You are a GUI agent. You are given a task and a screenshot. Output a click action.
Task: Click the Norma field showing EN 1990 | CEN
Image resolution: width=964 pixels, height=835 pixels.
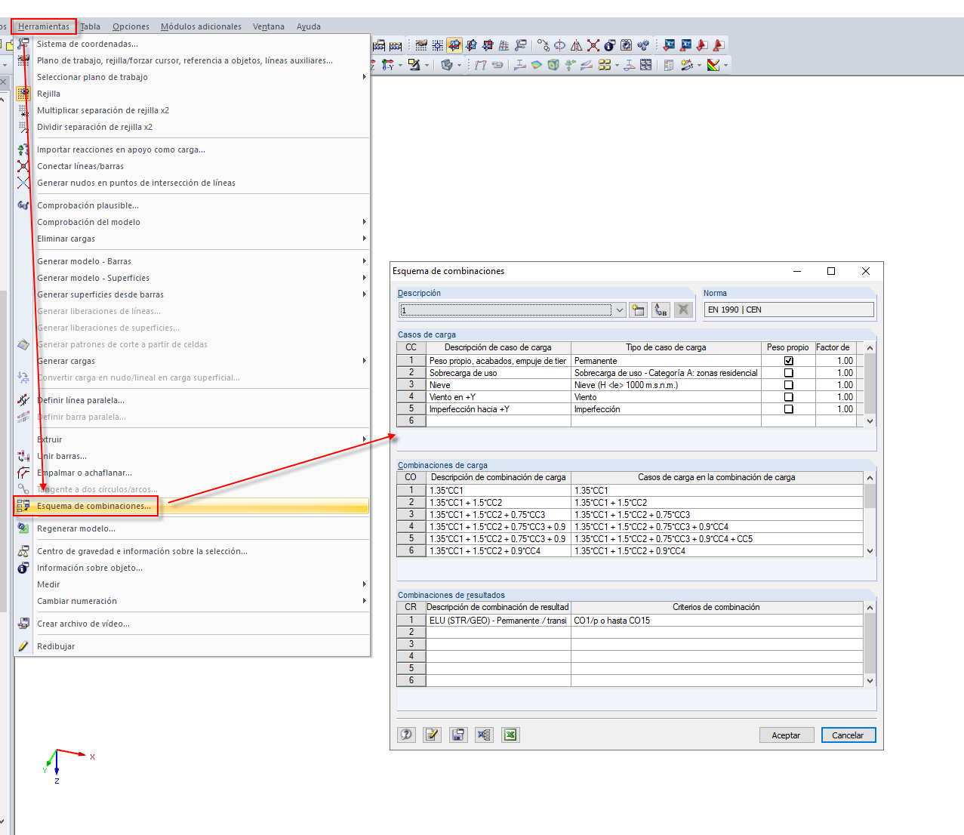point(789,310)
